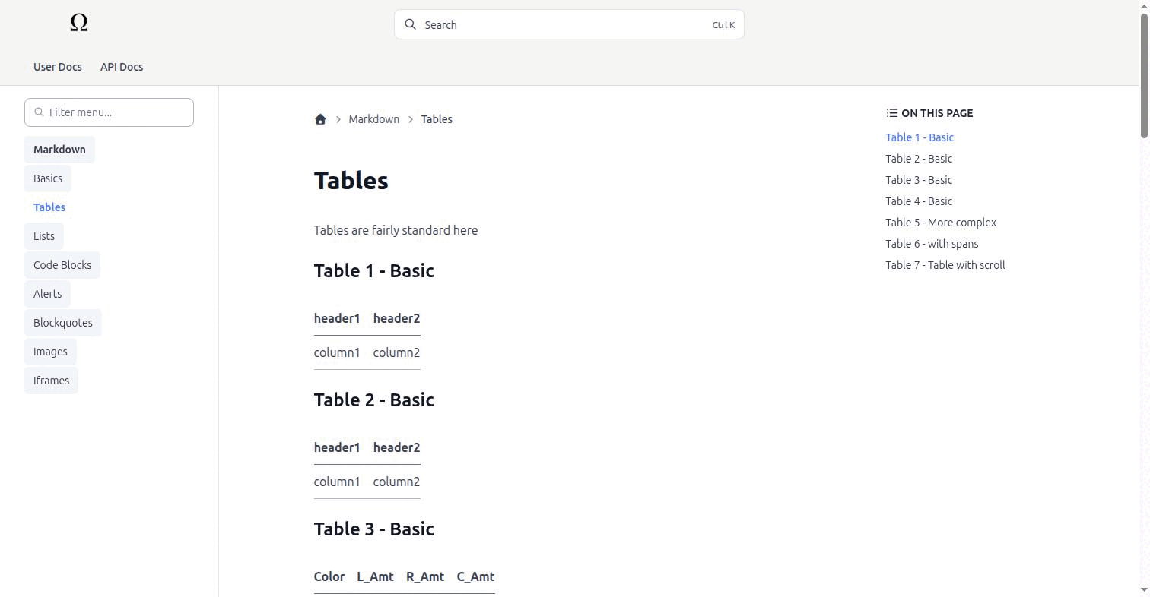Click column2 cell in Table 2
The image size is (1150, 597).
(x=396, y=482)
